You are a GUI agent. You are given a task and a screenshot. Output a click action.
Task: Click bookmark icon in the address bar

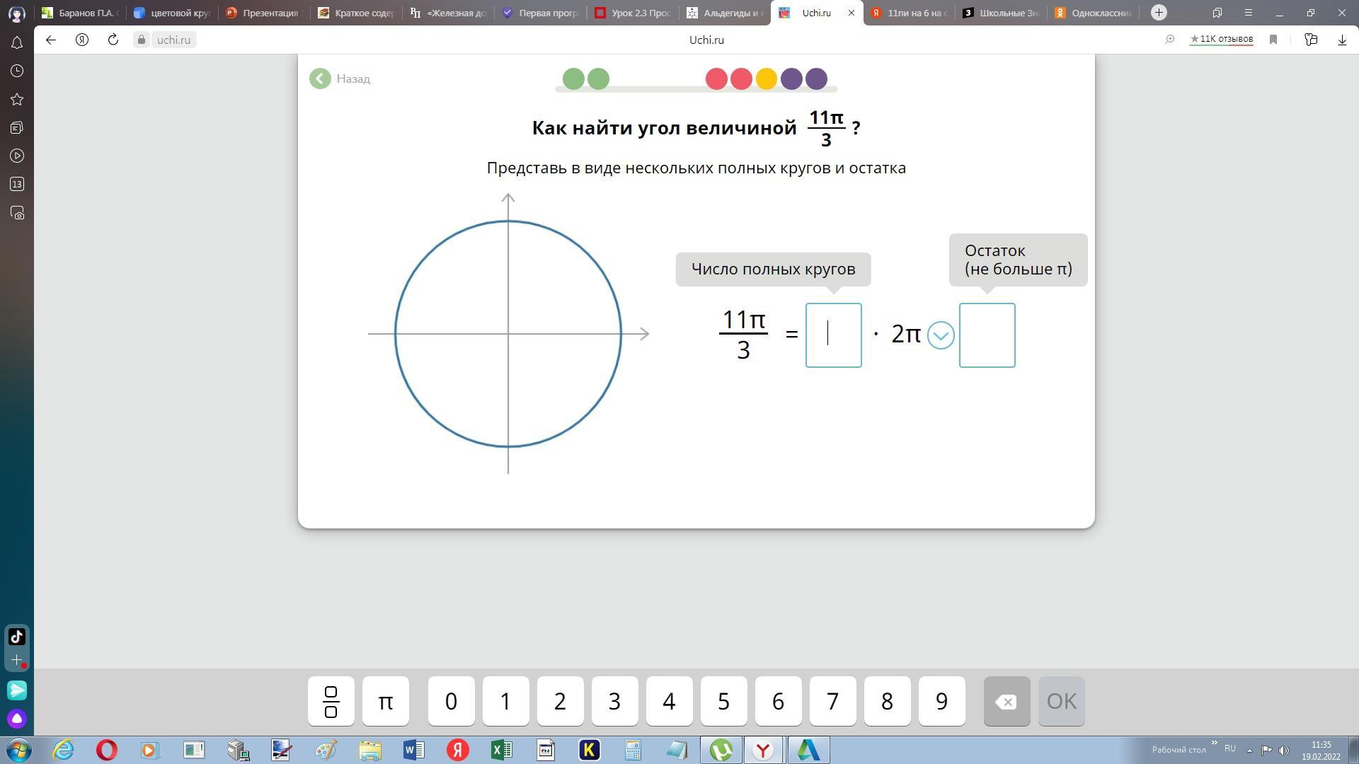(1273, 40)
